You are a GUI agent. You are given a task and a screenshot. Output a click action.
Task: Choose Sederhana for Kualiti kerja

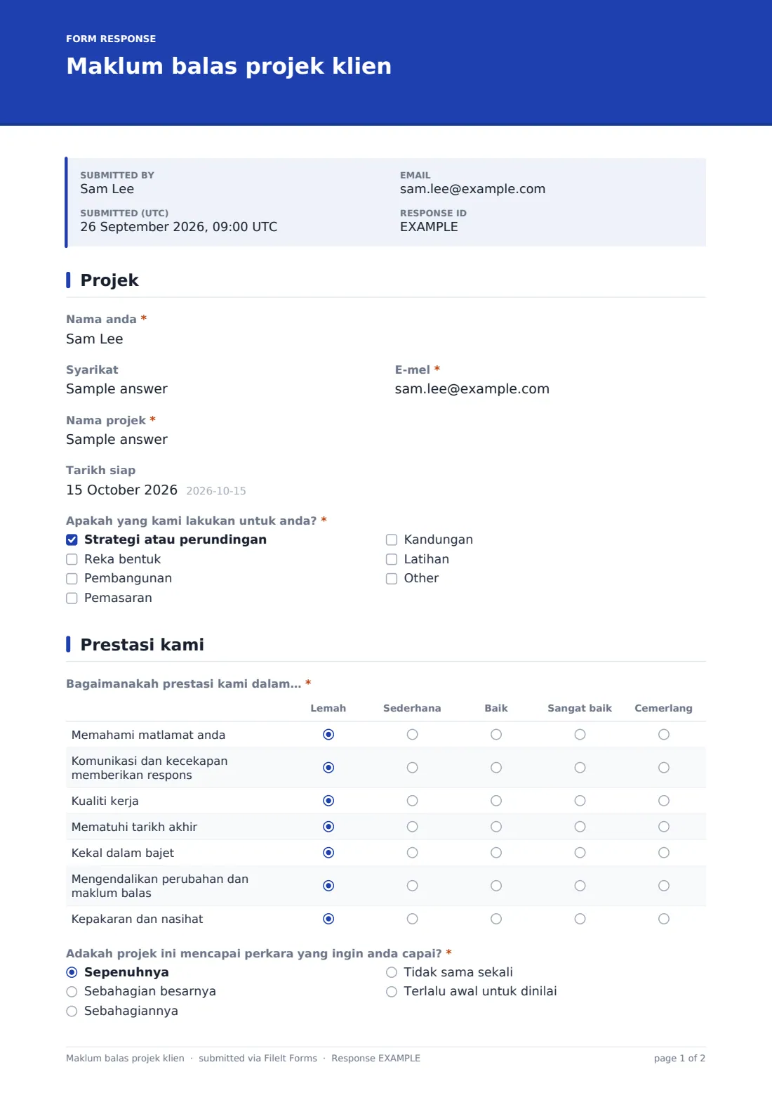(412, 801)
